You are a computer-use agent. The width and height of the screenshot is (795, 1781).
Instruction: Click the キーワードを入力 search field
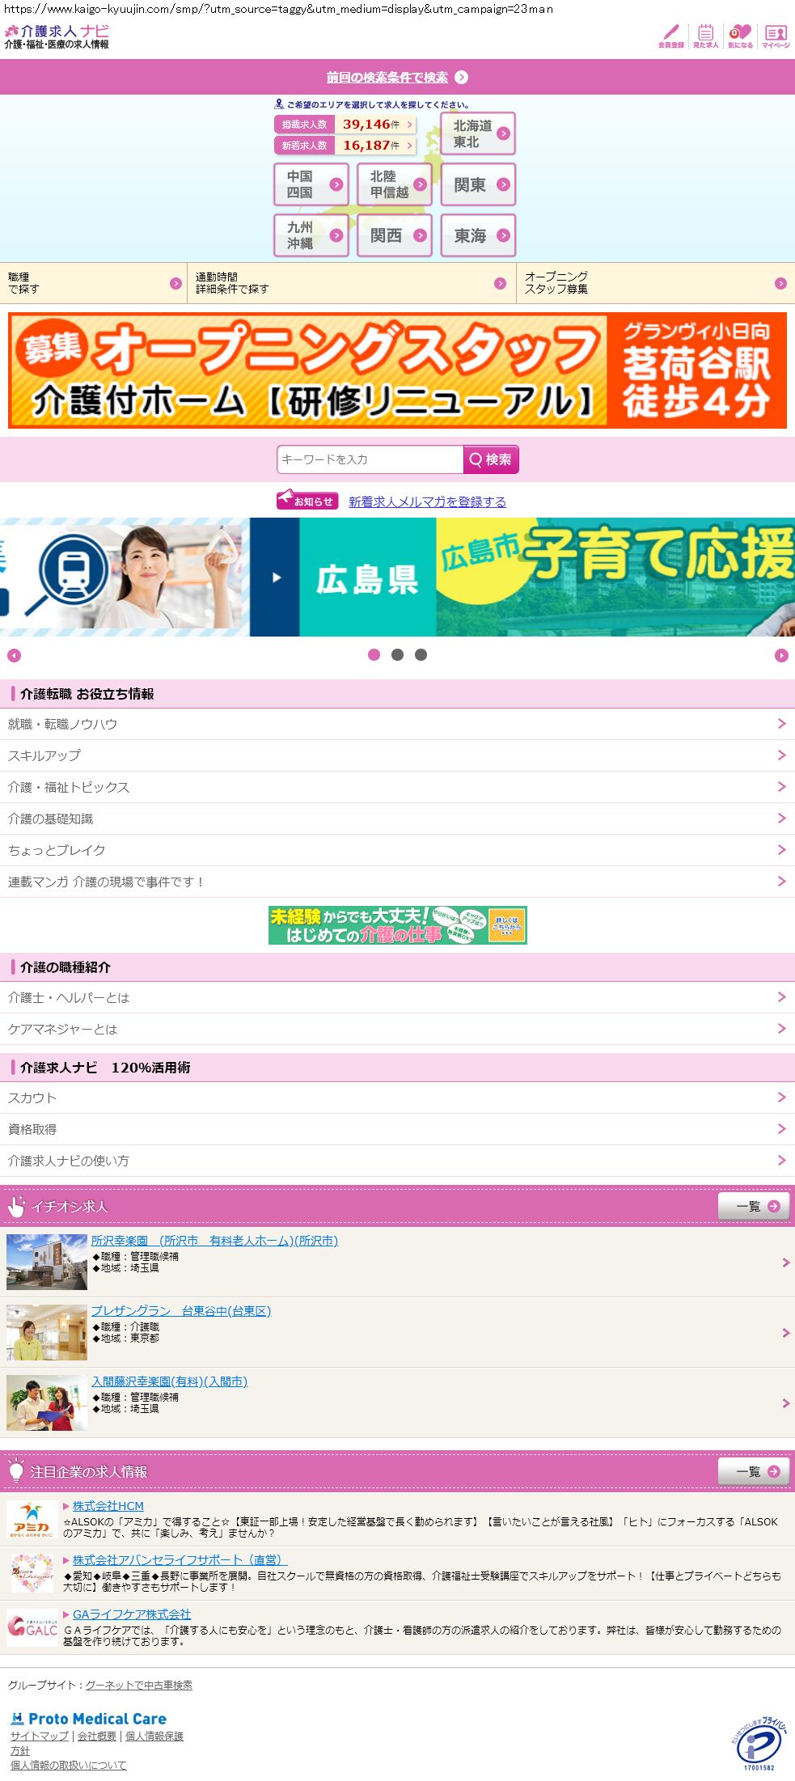370,459
